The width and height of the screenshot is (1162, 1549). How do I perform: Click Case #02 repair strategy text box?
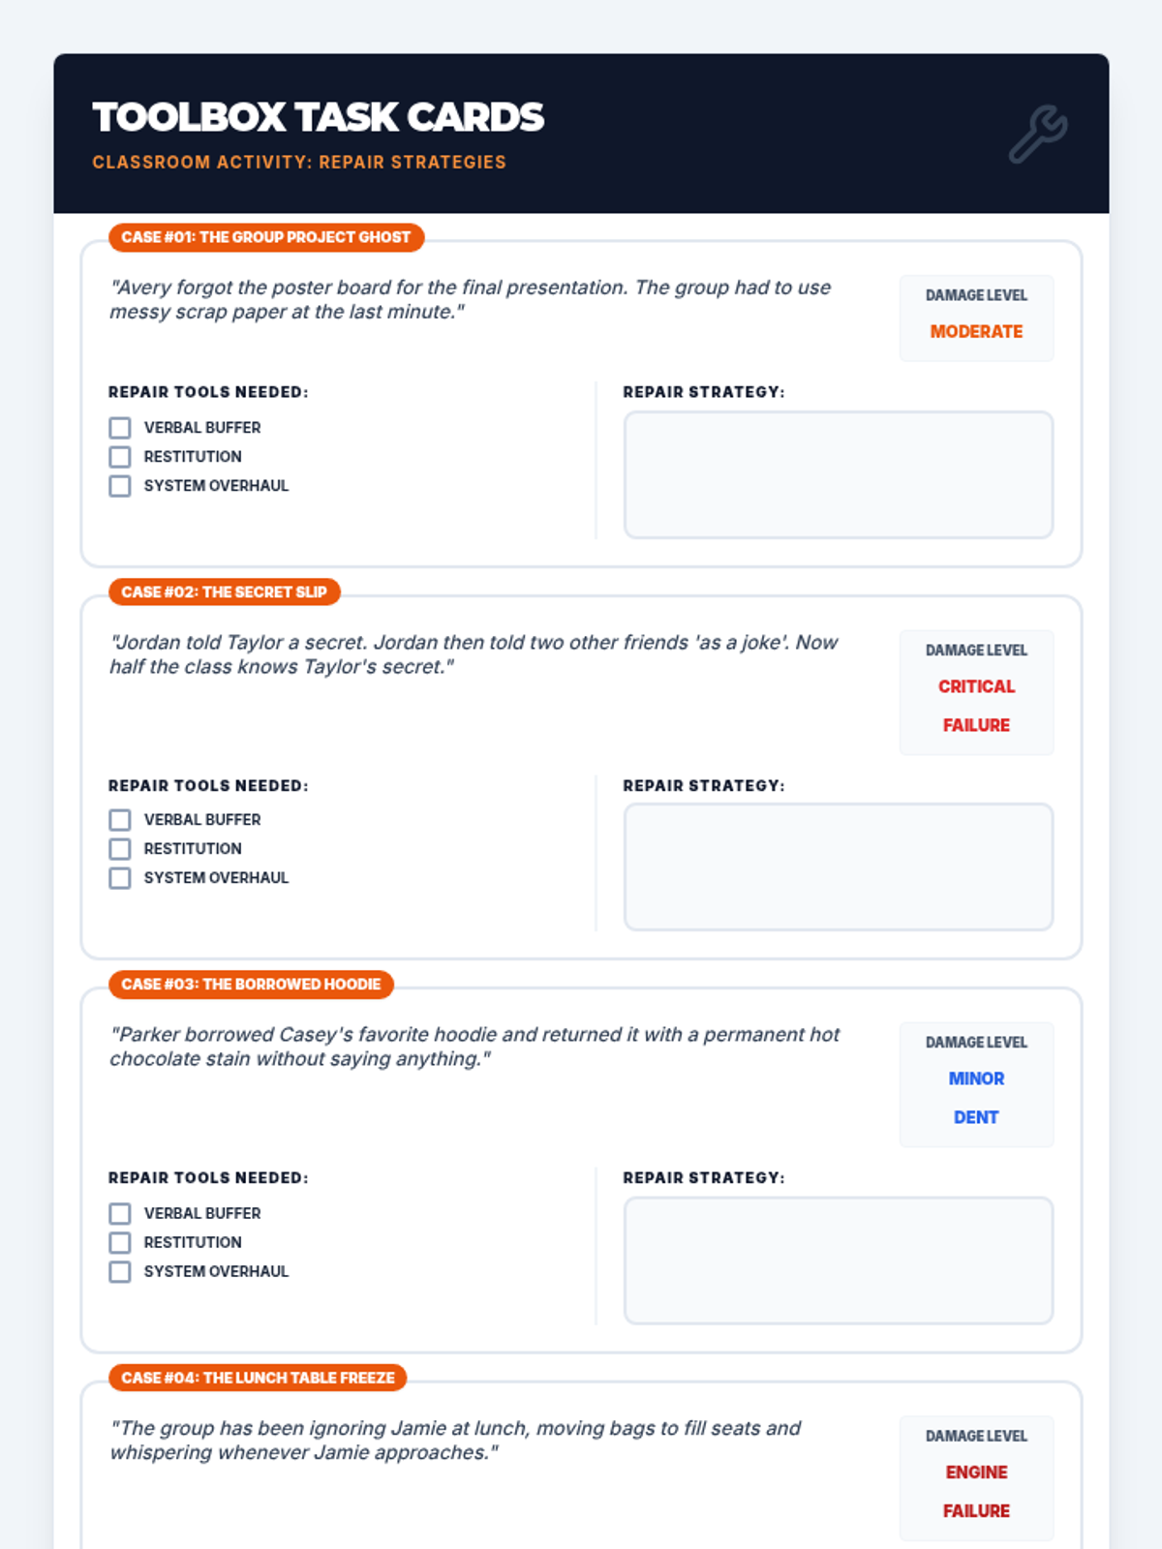pyautogui.click(x=839, y=866)
